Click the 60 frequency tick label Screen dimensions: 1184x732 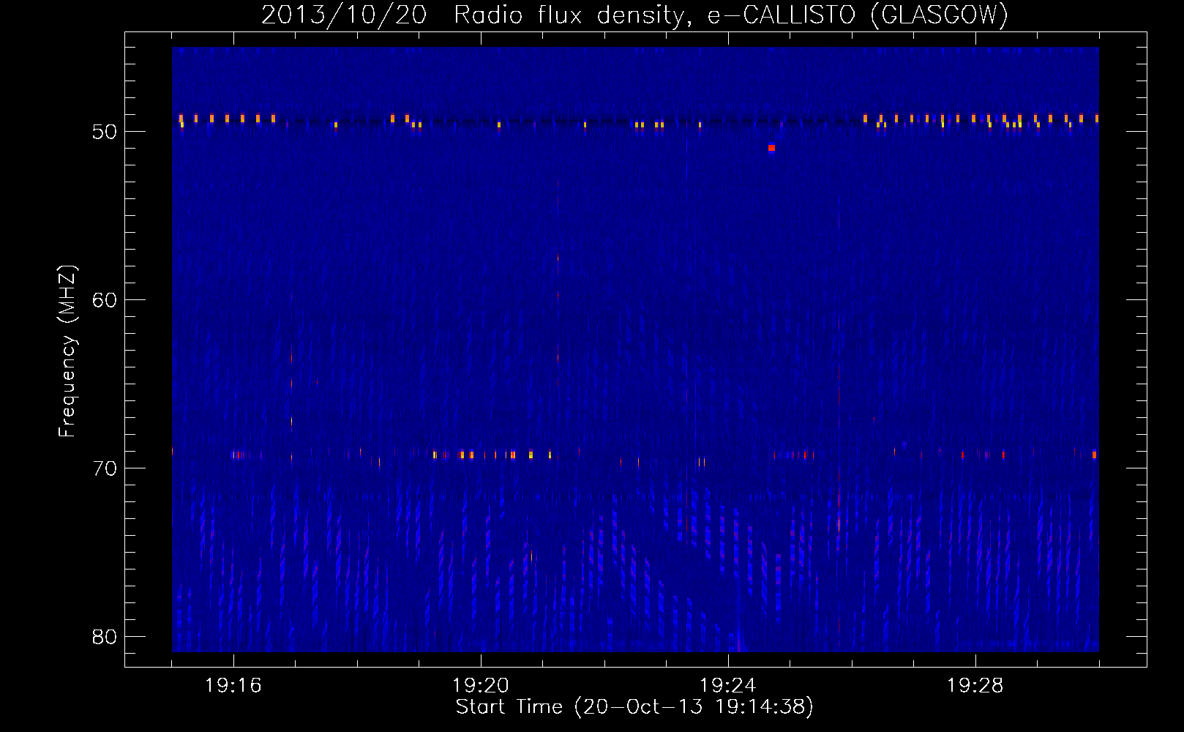(x=105, y=300)
